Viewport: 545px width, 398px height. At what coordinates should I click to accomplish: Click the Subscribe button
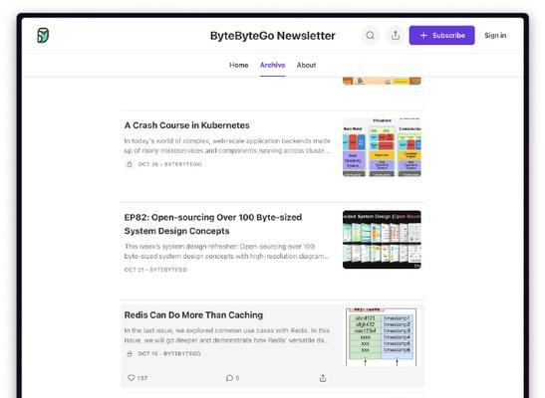coord(441,36)
